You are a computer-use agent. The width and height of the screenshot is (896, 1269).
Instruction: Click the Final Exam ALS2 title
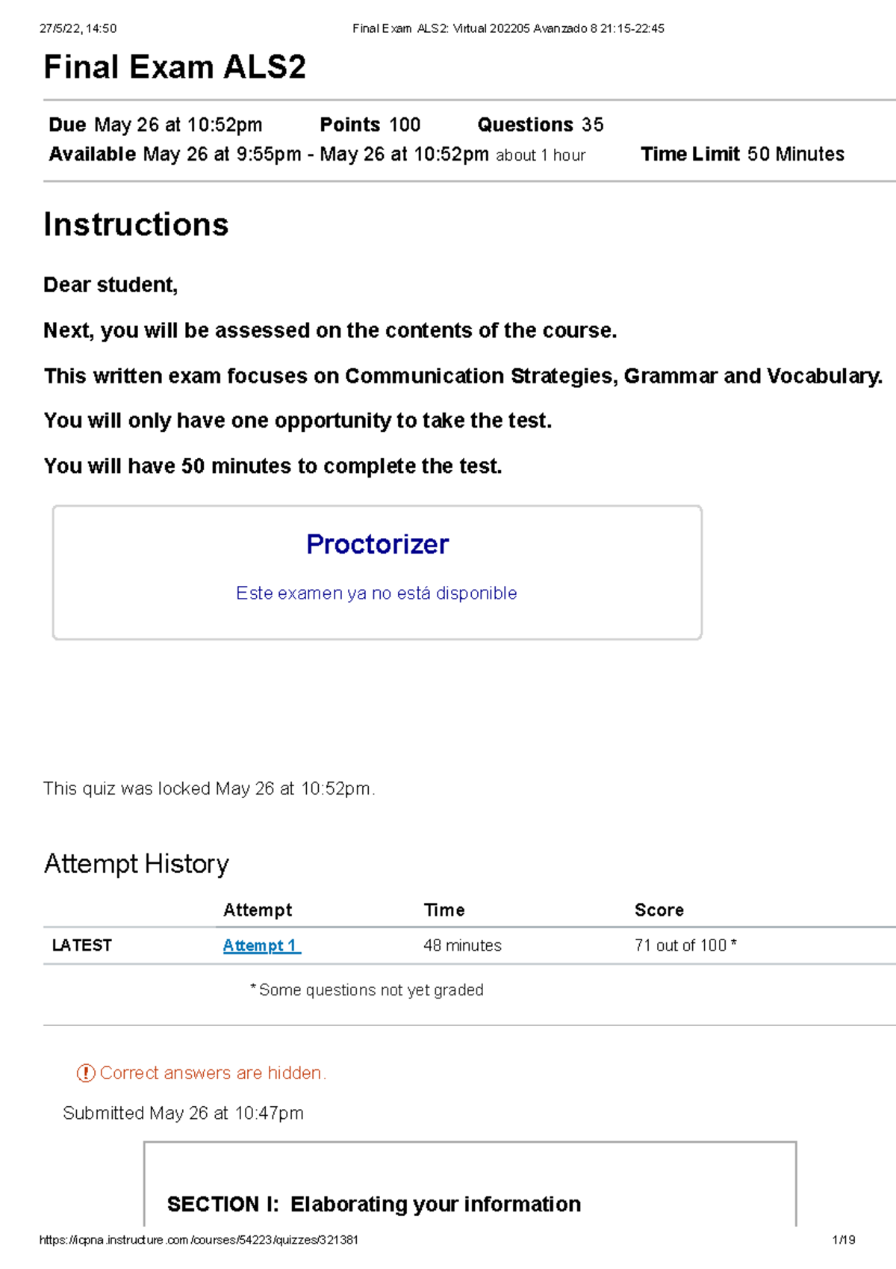(175, 67)
